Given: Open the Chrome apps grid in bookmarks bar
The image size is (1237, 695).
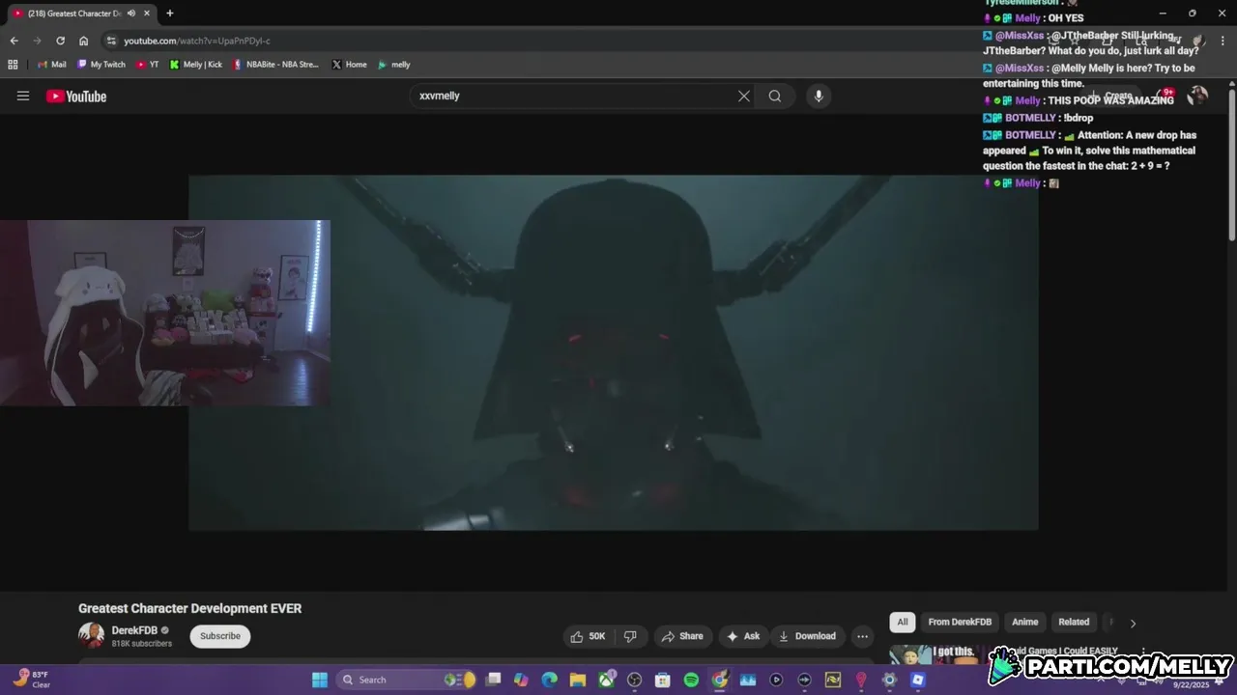Looking at the screenshot, I should tap(13, 65).
